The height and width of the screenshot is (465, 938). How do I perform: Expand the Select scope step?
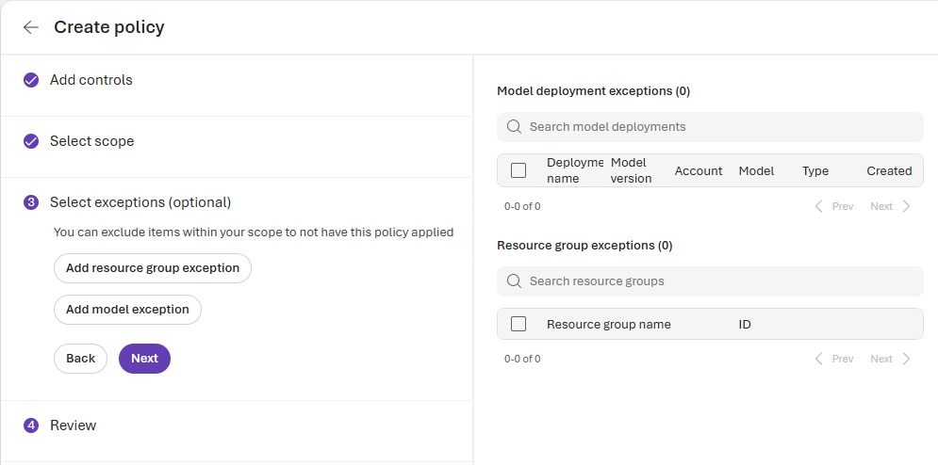92,141
